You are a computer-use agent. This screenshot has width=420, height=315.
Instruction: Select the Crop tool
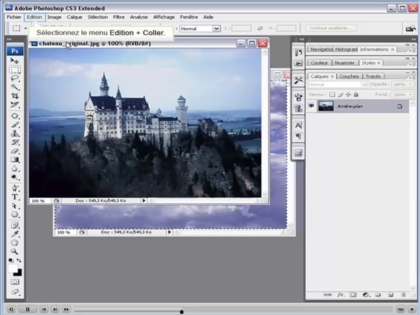tap(15, 96)
